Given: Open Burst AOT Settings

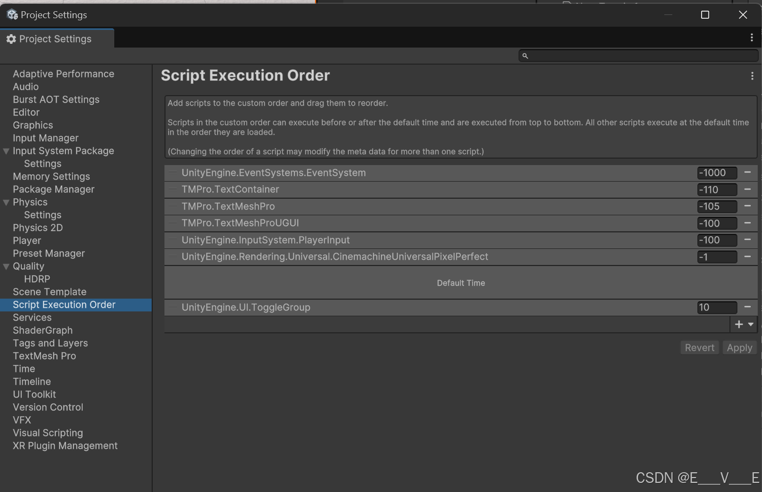Looking at the screenshot, I should pos(56,99).
